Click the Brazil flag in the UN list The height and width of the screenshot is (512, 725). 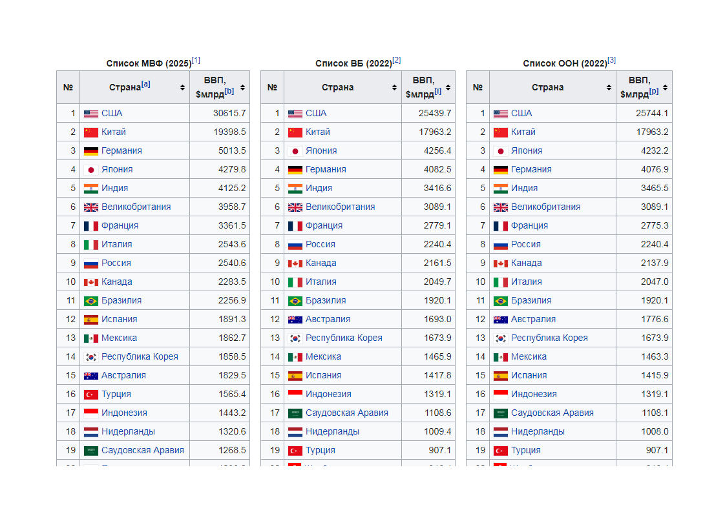(500, 301)
